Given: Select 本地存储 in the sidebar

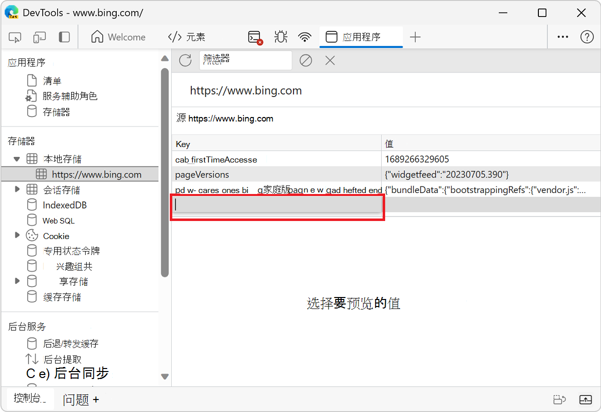Looking at the screenshot, I should pyautogui.click(x=62, y=159).
